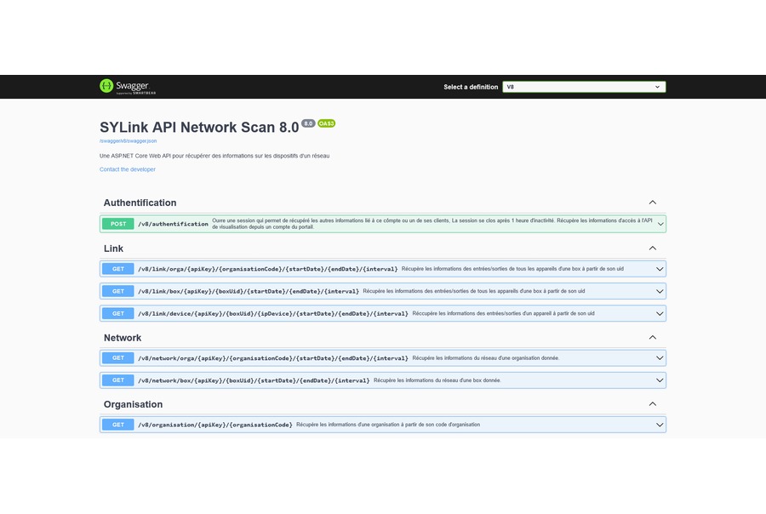
Task: Expand the /v8/link/device endpoint arrow
Action: (x=660, y=314)
